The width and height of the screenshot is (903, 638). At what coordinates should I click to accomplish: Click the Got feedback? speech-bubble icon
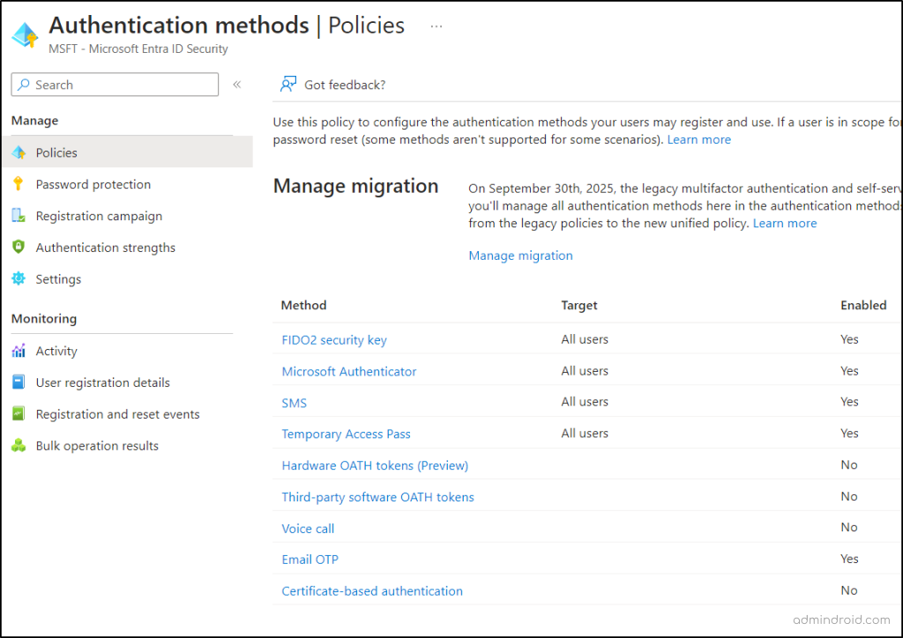click(287, 84)
